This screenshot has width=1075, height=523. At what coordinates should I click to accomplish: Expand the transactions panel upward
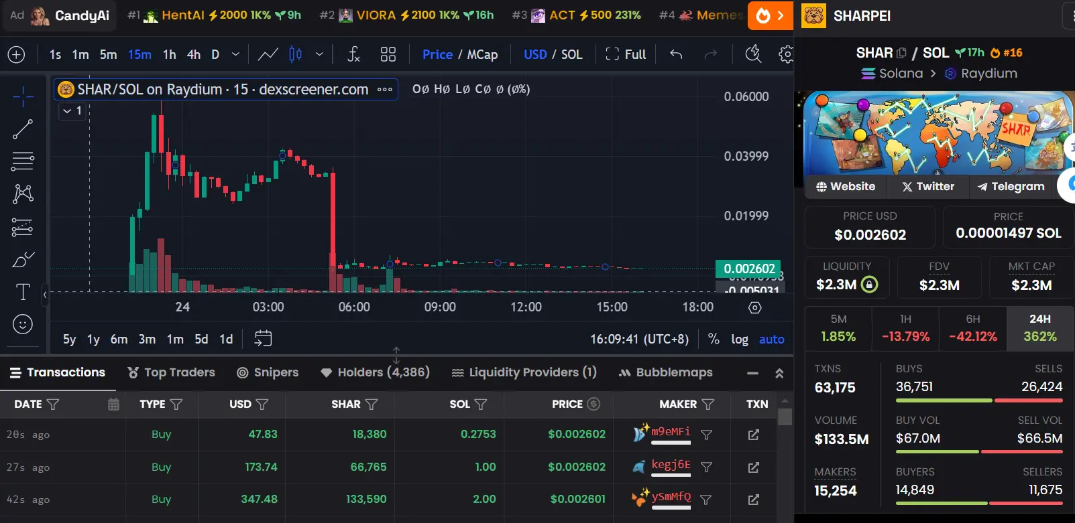coord(779,373)
